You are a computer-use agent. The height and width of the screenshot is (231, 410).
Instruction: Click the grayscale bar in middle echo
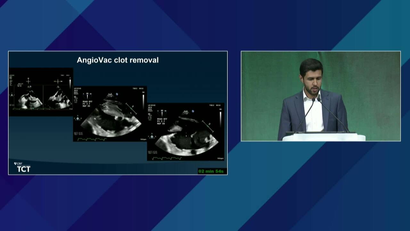[x=143, y=101]
